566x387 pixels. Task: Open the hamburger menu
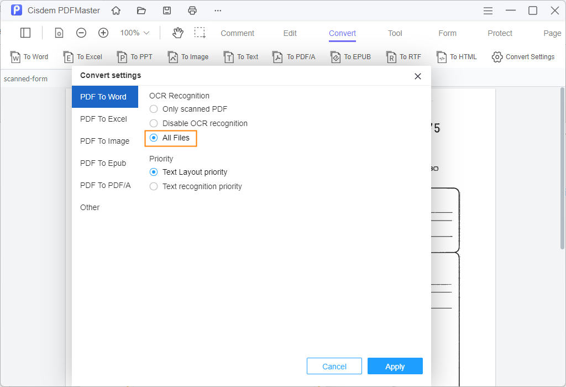tap(488, 10)
